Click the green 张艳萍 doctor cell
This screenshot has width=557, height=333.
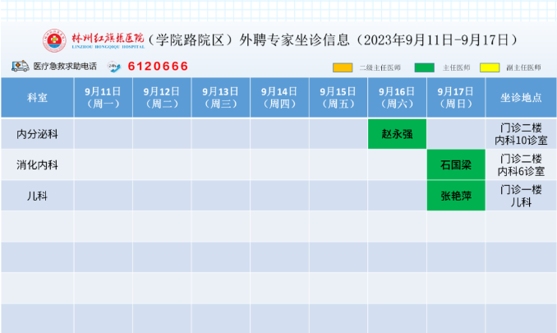point(456,196)
